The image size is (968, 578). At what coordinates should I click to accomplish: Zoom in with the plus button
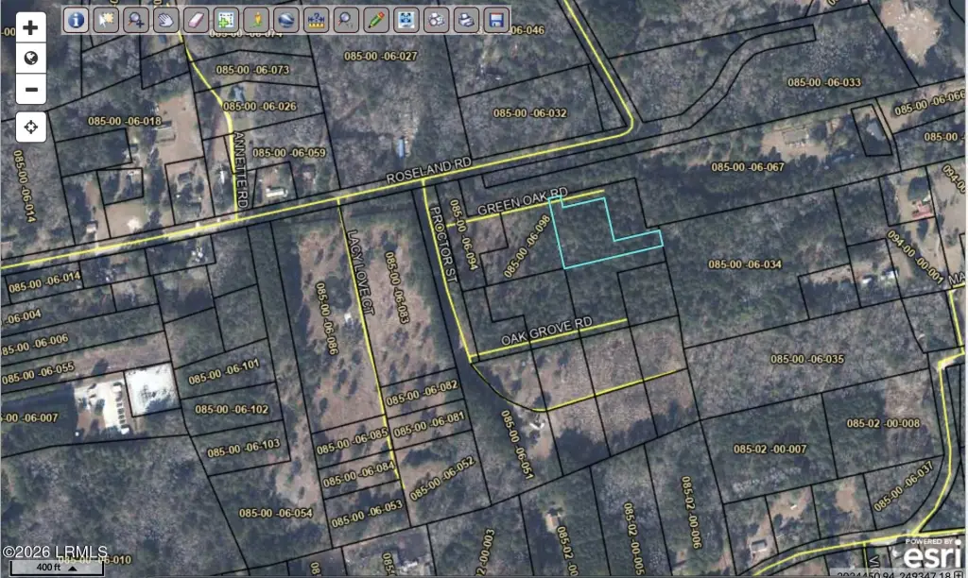(31, 28)
